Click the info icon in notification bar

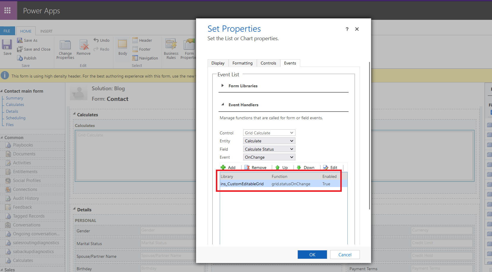click(x=5, y=75)
